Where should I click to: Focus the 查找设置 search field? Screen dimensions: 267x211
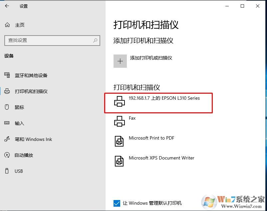click(x=52, y=41)
